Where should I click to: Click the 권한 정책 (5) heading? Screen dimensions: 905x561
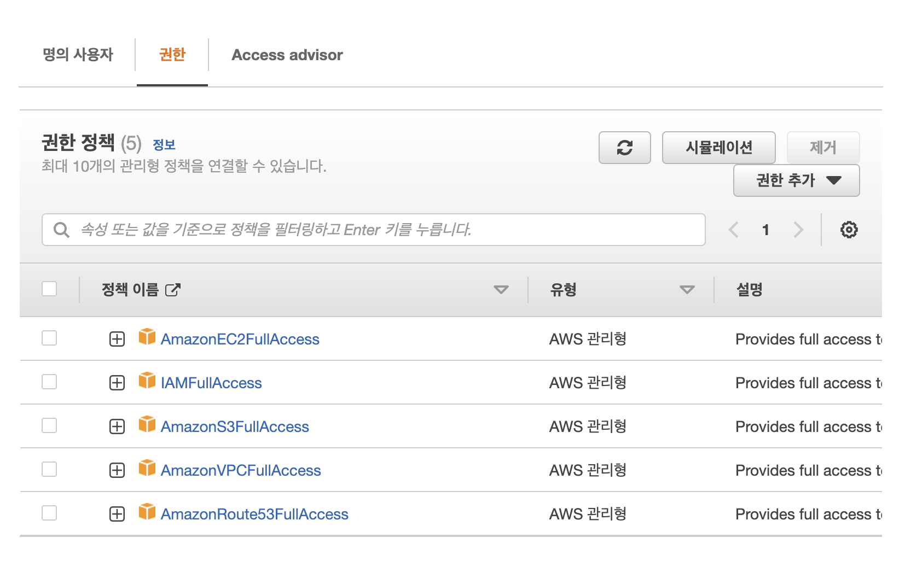point(91,143)
